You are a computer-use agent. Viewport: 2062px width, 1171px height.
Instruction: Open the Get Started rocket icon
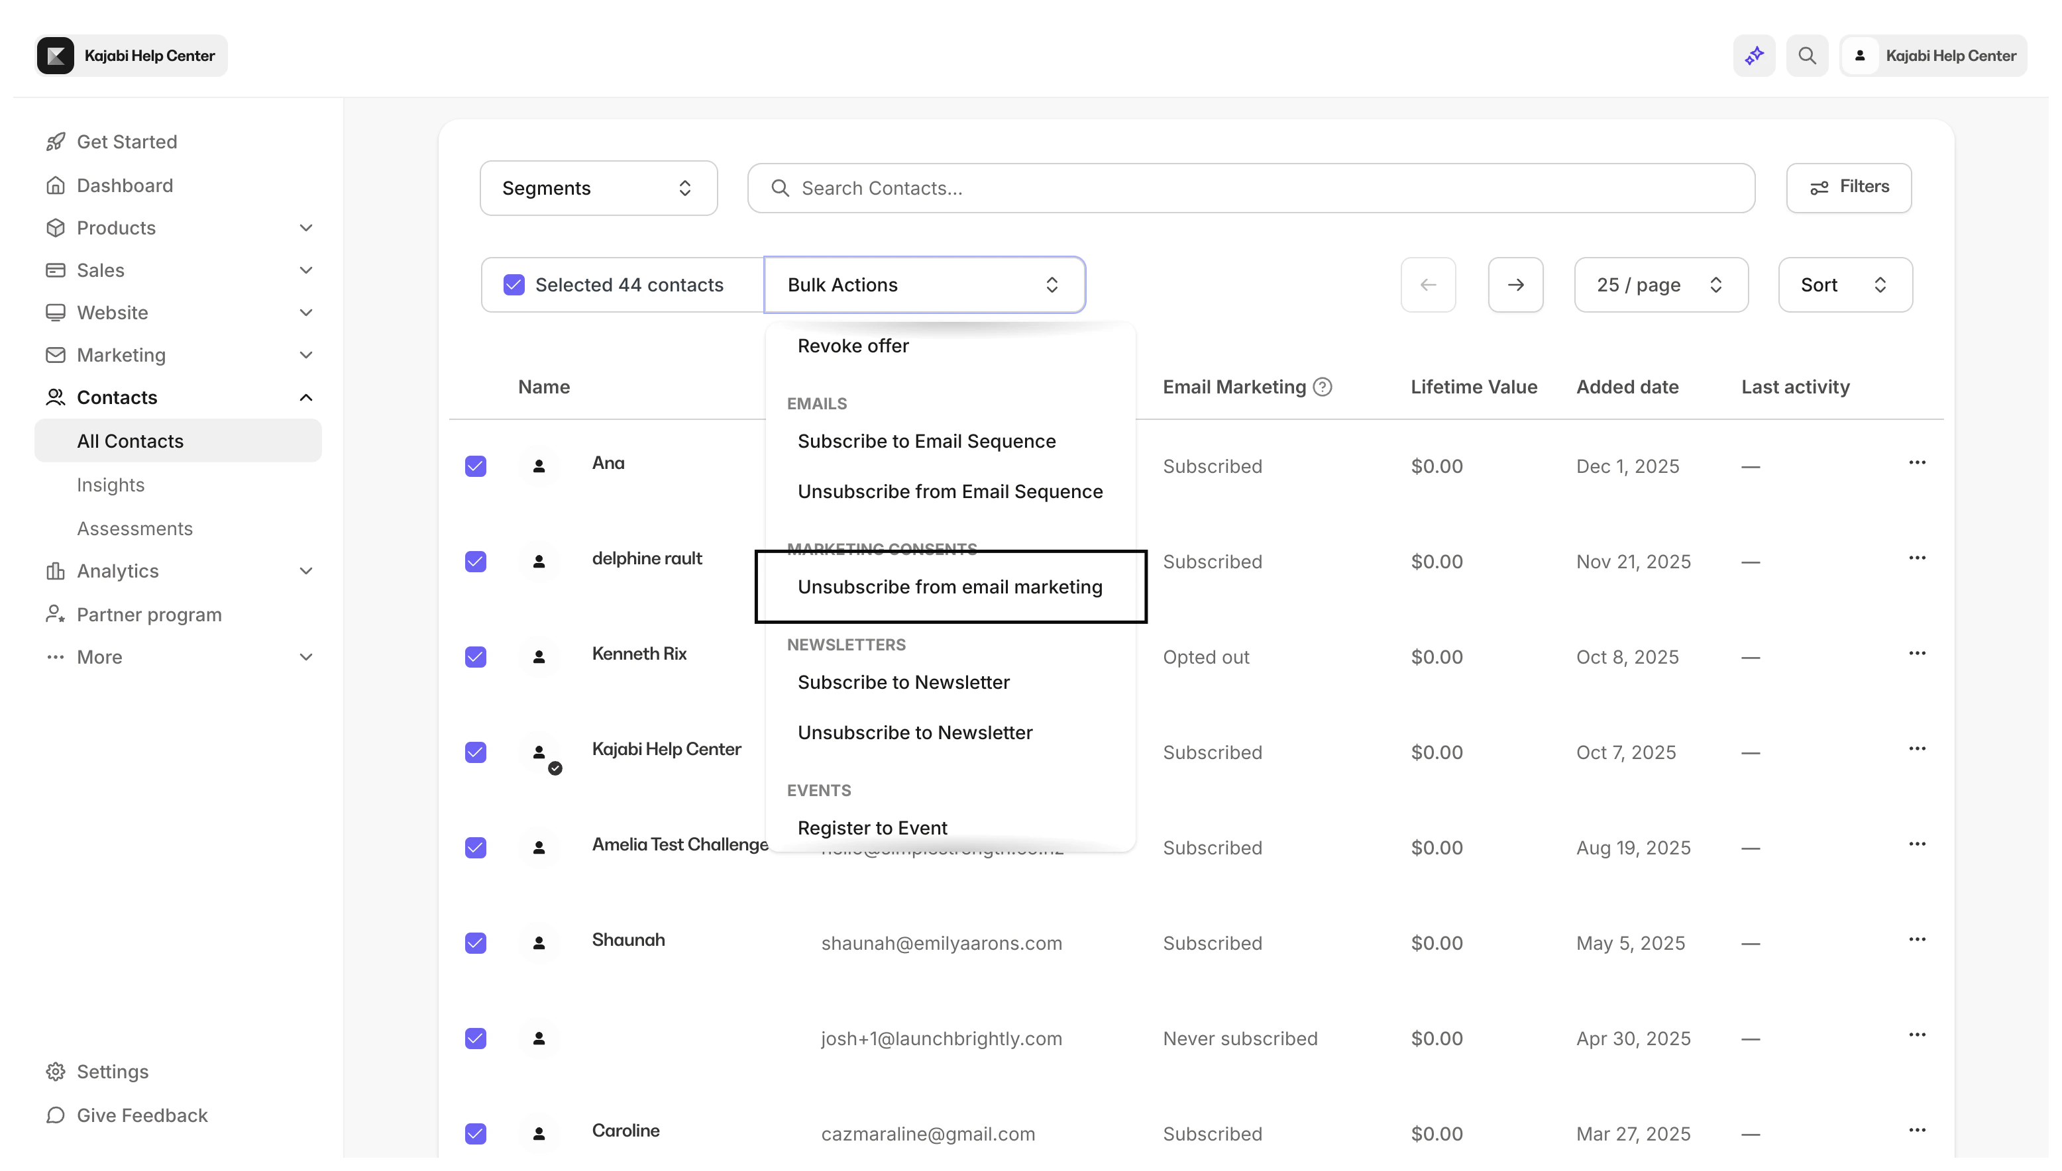(55, 140)
